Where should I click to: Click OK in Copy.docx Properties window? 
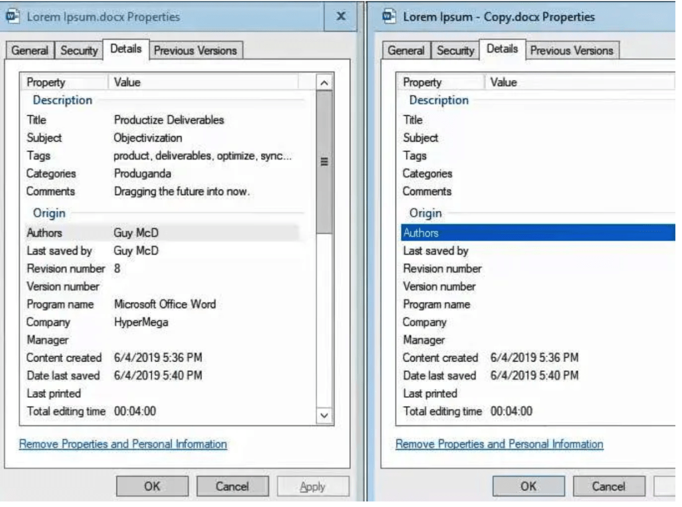[528, 486]
